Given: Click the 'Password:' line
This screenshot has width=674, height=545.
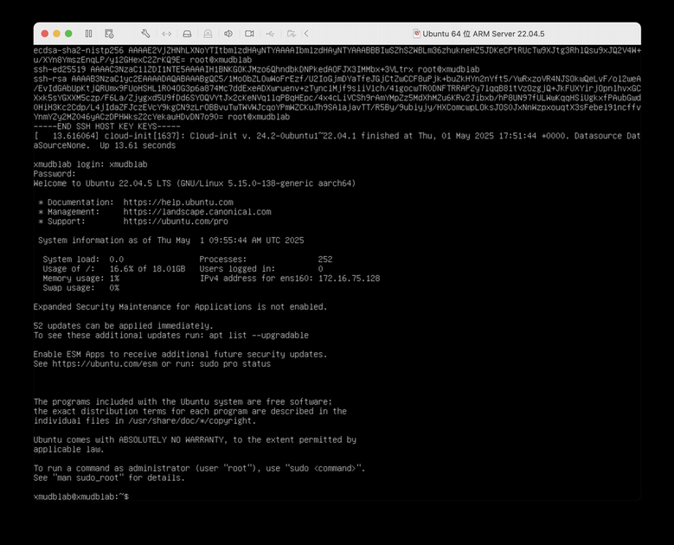Looking at the screenshot, I should 55,174.
